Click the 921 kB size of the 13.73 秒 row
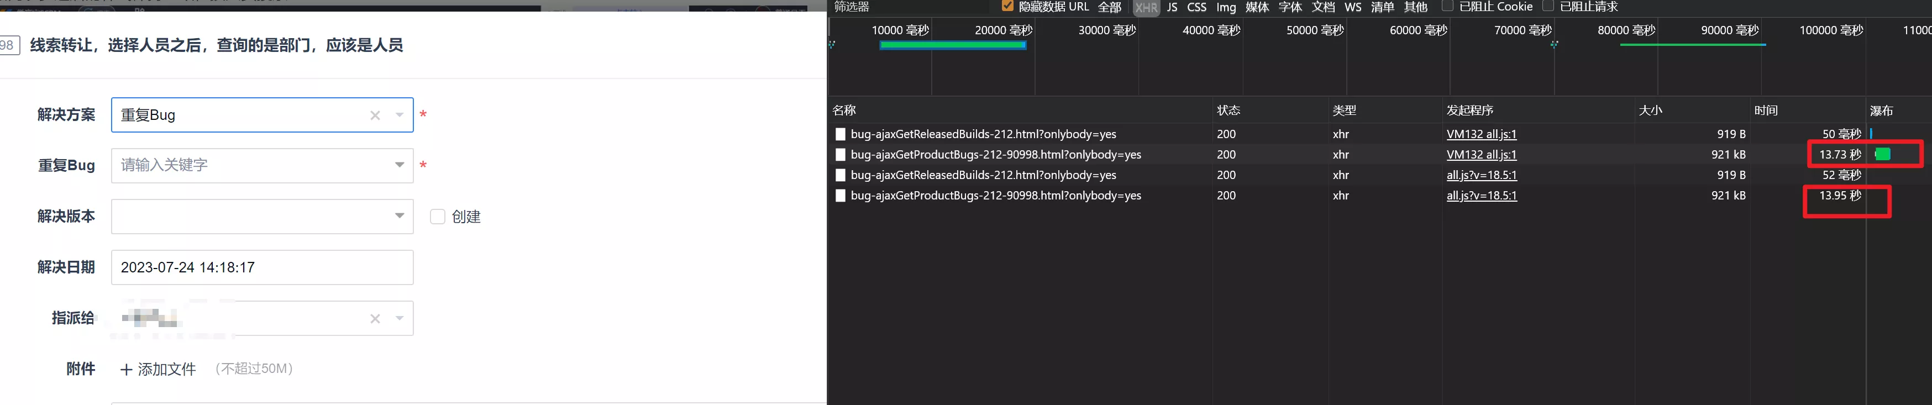The height and width of the screenshot is (405, 1932). pyautogui.click(x=1728, y=155)
